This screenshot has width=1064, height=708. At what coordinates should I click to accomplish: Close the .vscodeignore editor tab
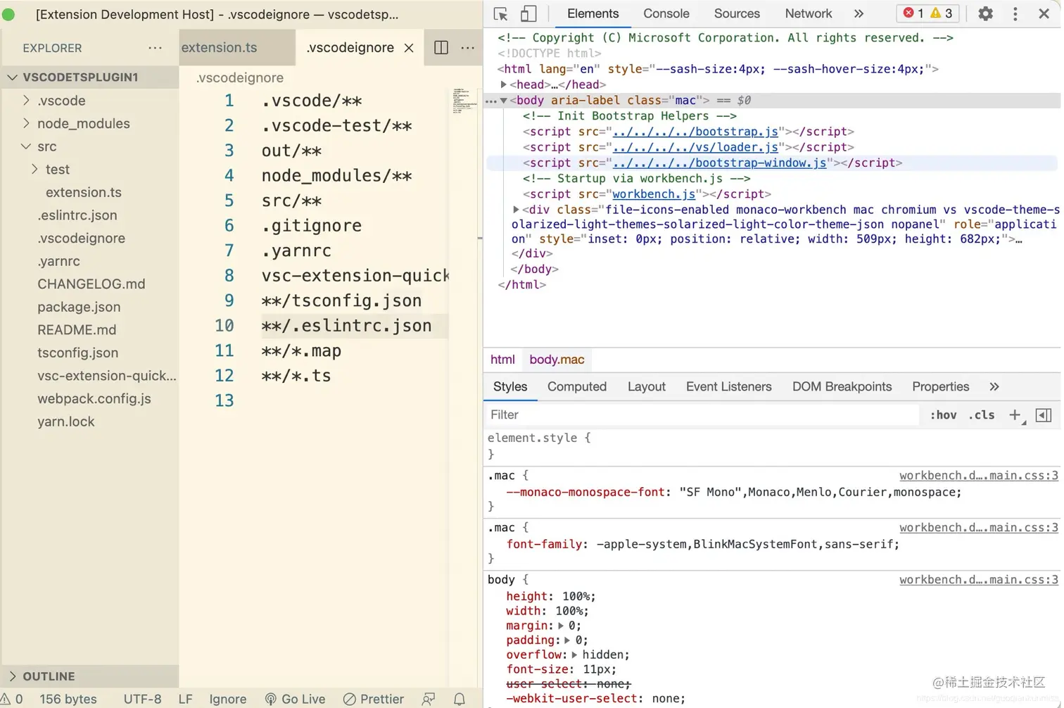[x=409, y=48]
